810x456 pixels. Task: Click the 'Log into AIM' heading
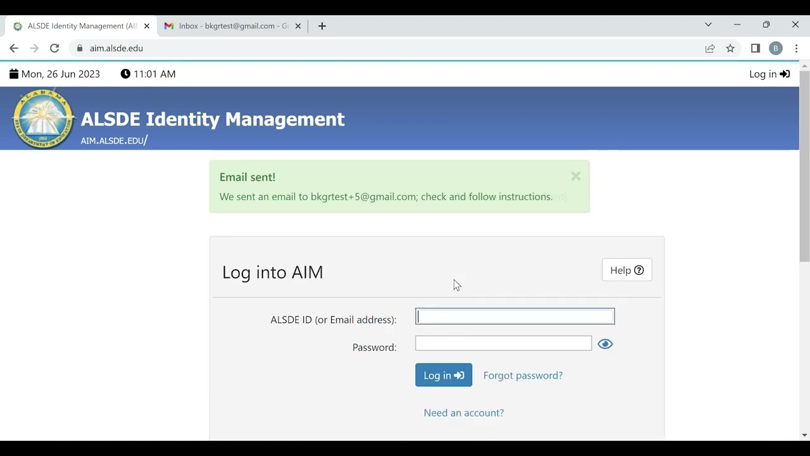tap(273, 272)
